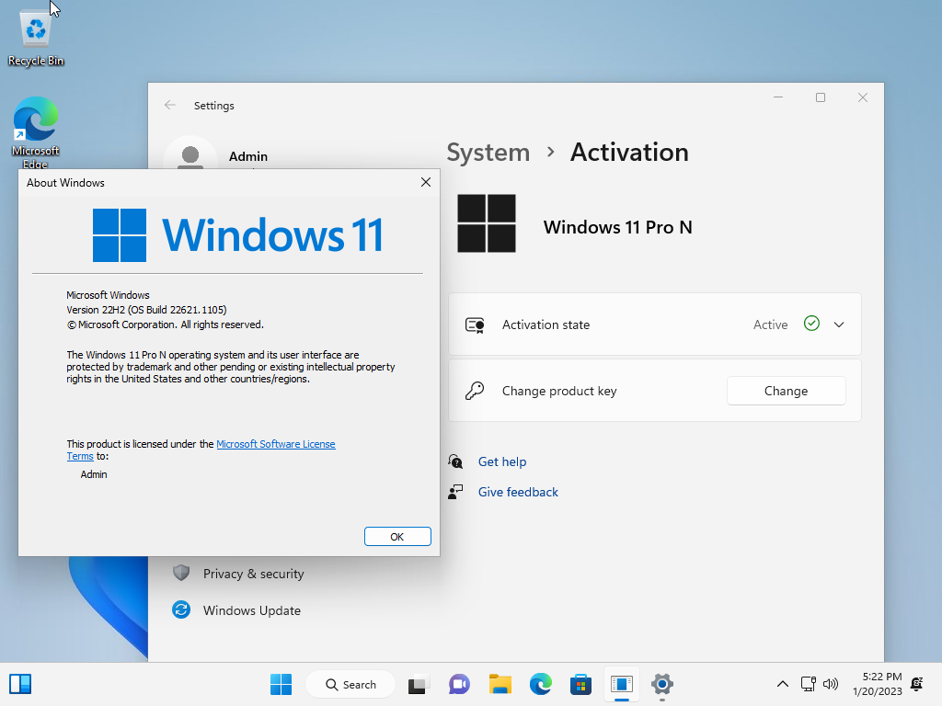Close the Settings window
This screenshot has width=942, height=706.
point(863,97)
